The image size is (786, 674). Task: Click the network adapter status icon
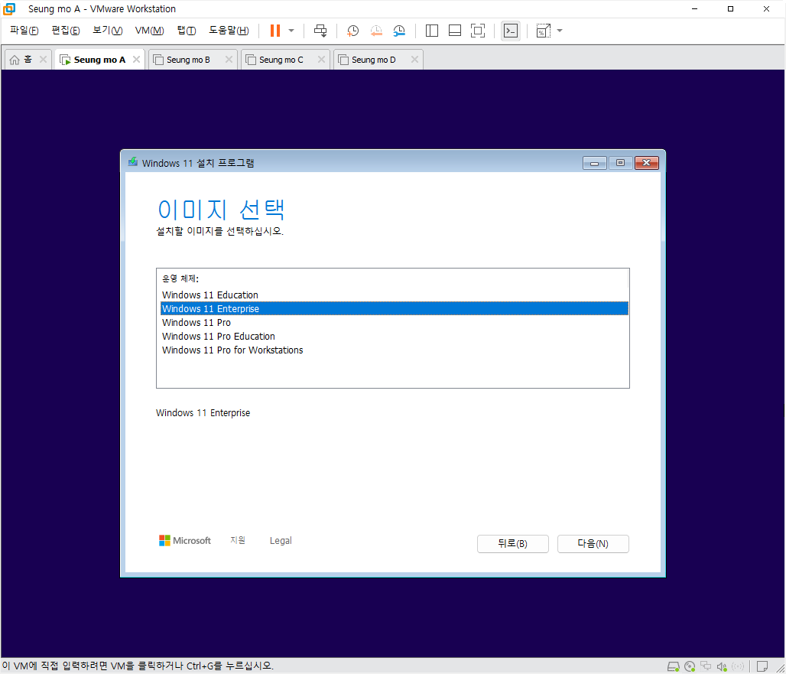(706, 666)
